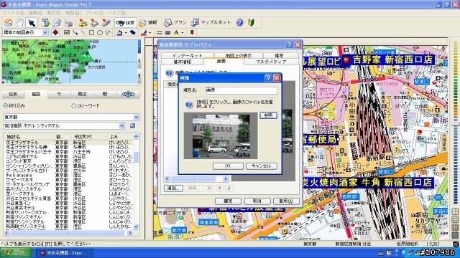Select the 絞り込み radio button

(5, 105)
